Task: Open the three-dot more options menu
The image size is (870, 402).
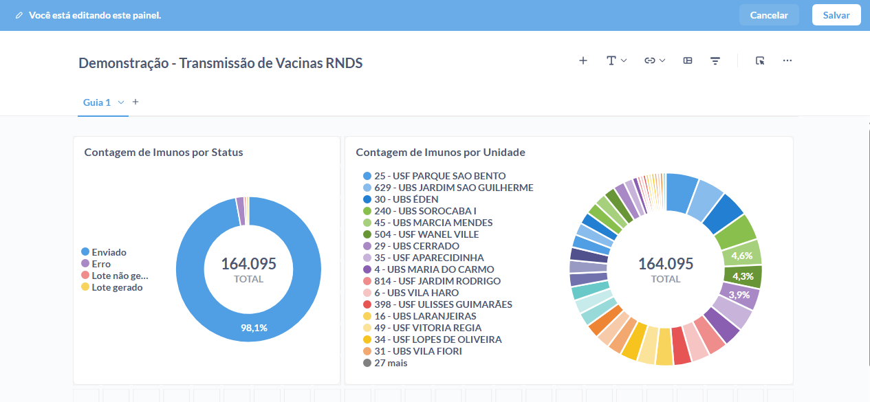Action: click(x=787, y=60)
